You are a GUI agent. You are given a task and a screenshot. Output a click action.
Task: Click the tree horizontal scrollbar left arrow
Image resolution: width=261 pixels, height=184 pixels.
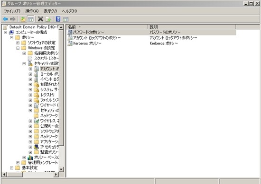click(4, 175)
